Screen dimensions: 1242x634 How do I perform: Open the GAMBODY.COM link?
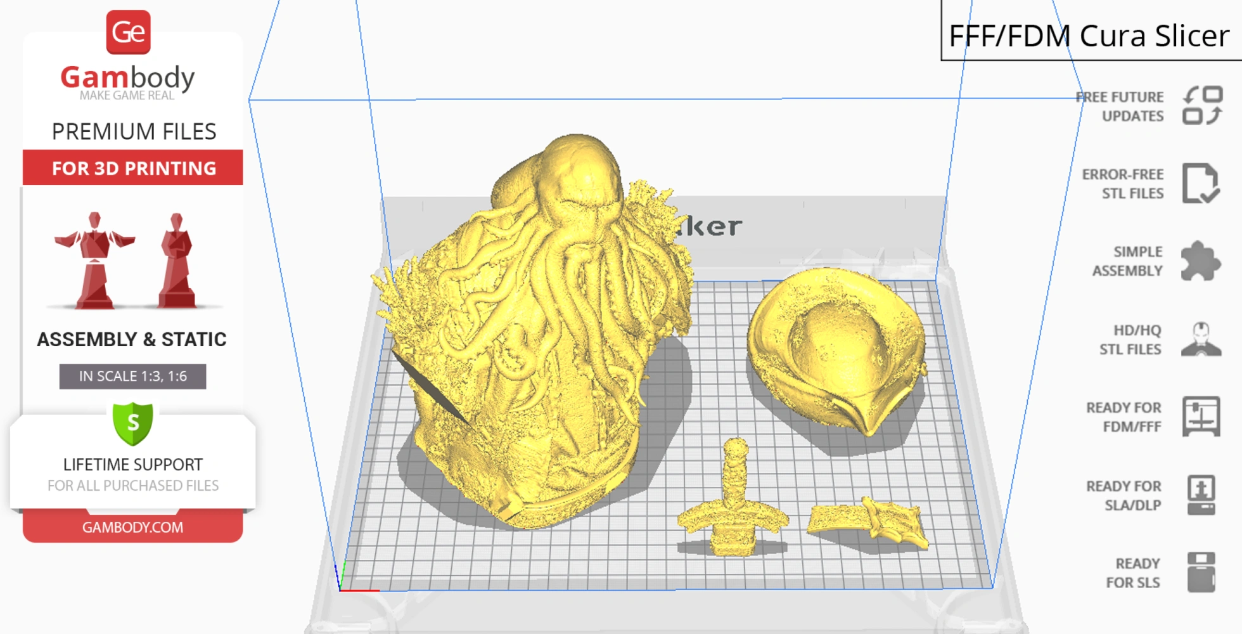(132, 527)
